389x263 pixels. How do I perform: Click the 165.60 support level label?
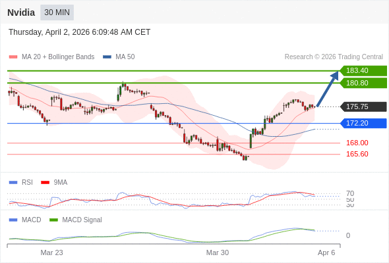[x=357, y=154]
